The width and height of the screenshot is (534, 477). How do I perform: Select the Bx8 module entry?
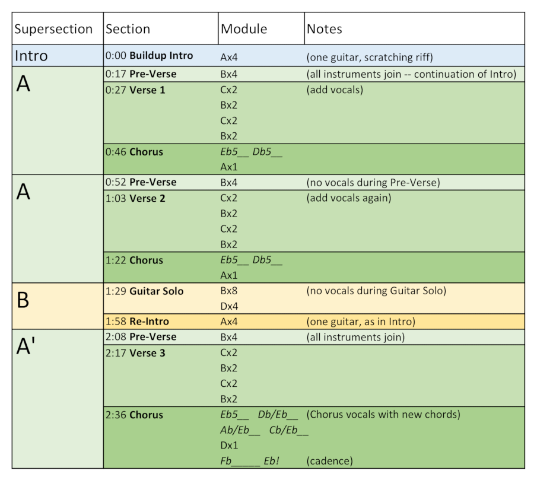(x=229, y=291)
